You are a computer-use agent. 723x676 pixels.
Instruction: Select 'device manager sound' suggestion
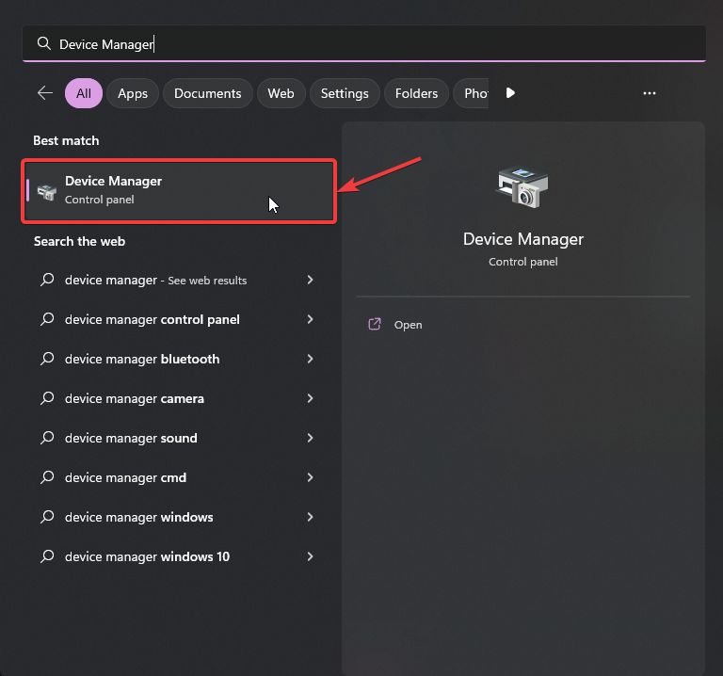coord(179,438)
